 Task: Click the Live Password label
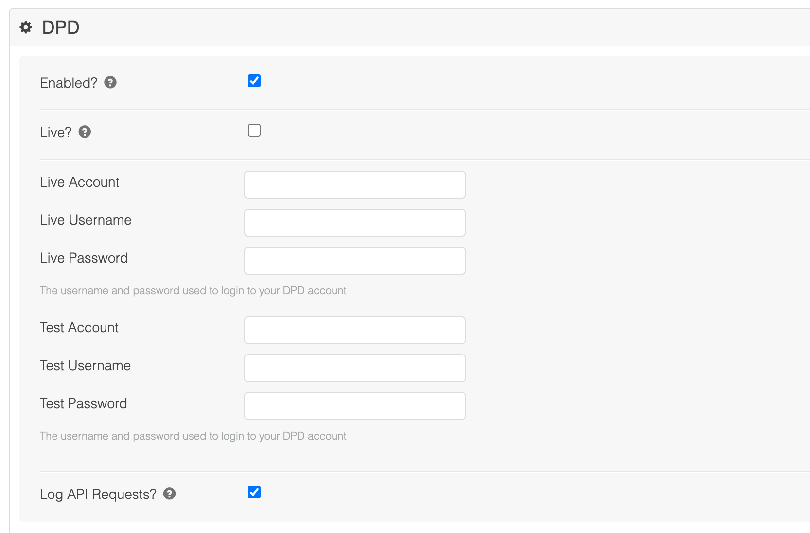pos(84,258)
